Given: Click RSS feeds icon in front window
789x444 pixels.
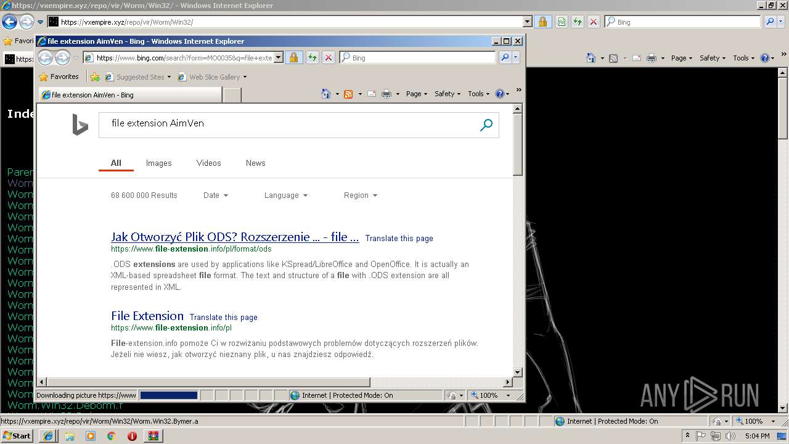Looking at the screenshot, I should click(348, 94).
